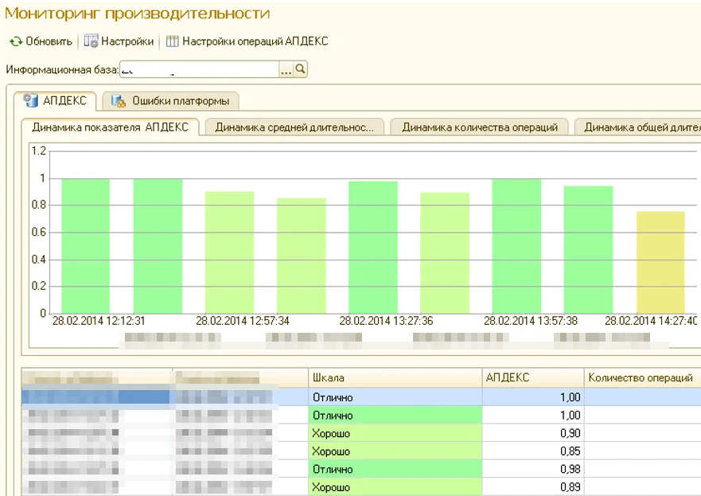Image resolution: width=701 pixels, height=496 pixels.
Task: Click the magnifier icon next to Информационная база
Action: click(301, 70)
